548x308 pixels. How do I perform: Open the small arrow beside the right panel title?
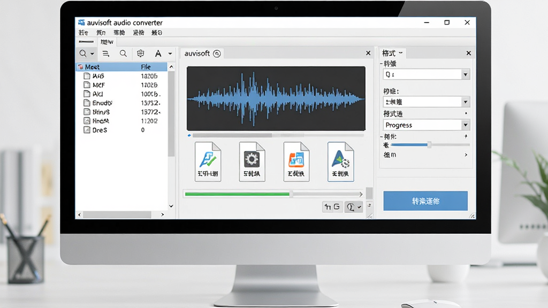pos(401,53)
